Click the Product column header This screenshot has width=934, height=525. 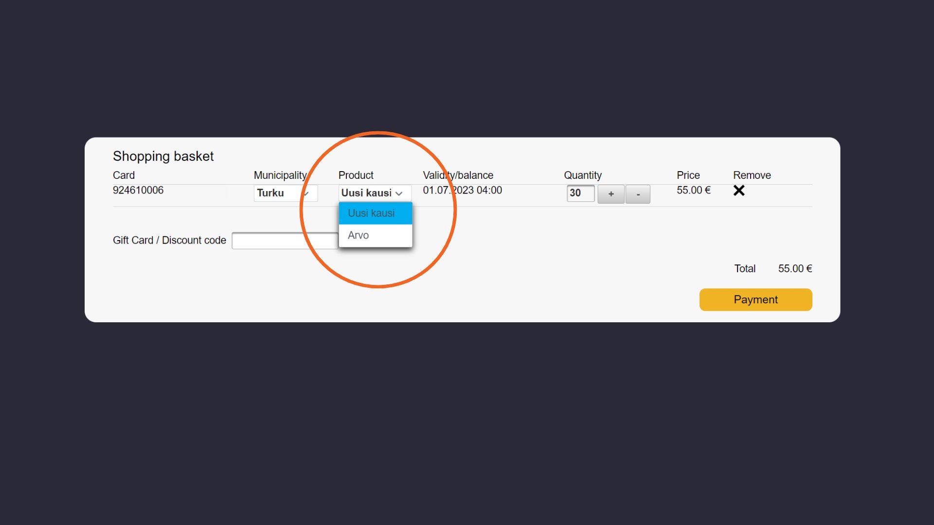[356, 175]
